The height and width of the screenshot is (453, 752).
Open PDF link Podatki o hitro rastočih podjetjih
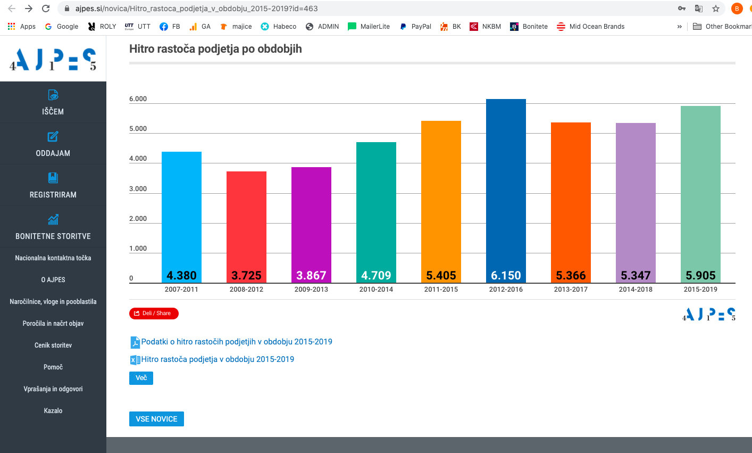coord(236,342)
